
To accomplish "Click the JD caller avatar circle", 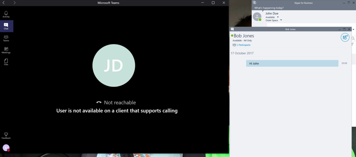I will 114,66.
